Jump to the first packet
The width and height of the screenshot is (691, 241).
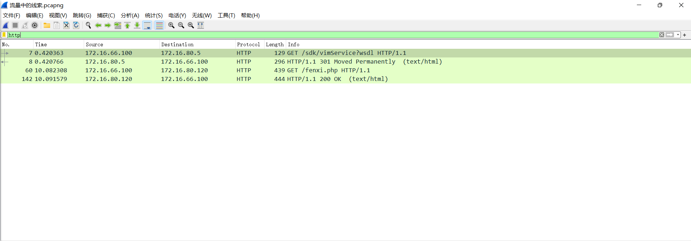(x=127, y=25)
